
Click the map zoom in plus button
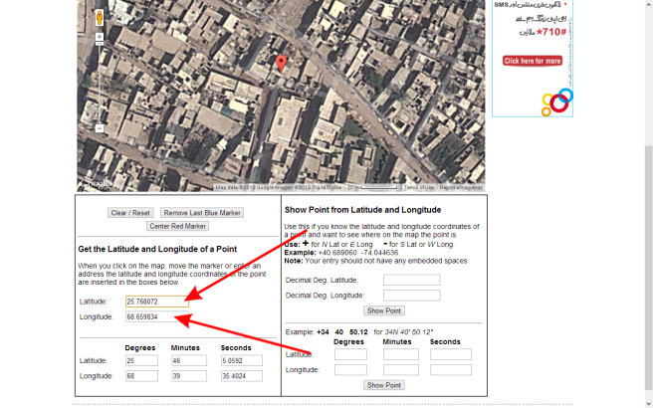click(99, 37)
